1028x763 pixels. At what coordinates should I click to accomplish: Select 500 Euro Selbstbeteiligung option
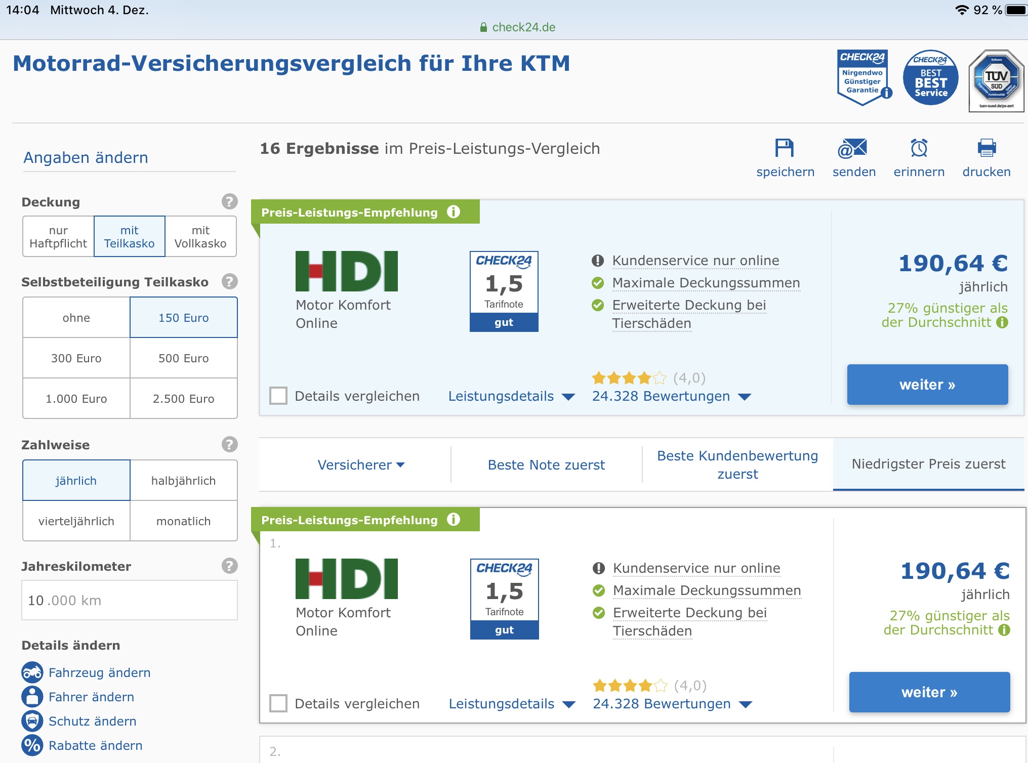pos(183,358)
